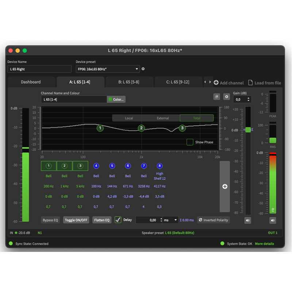Mute the output fader speaker icon
Screen dimensions: 292x292
[248, 220]
